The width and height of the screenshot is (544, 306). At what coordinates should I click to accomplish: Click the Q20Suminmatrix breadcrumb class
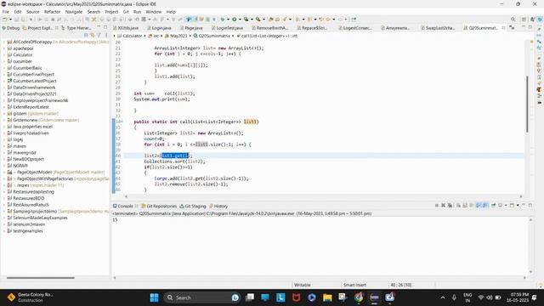212,36
